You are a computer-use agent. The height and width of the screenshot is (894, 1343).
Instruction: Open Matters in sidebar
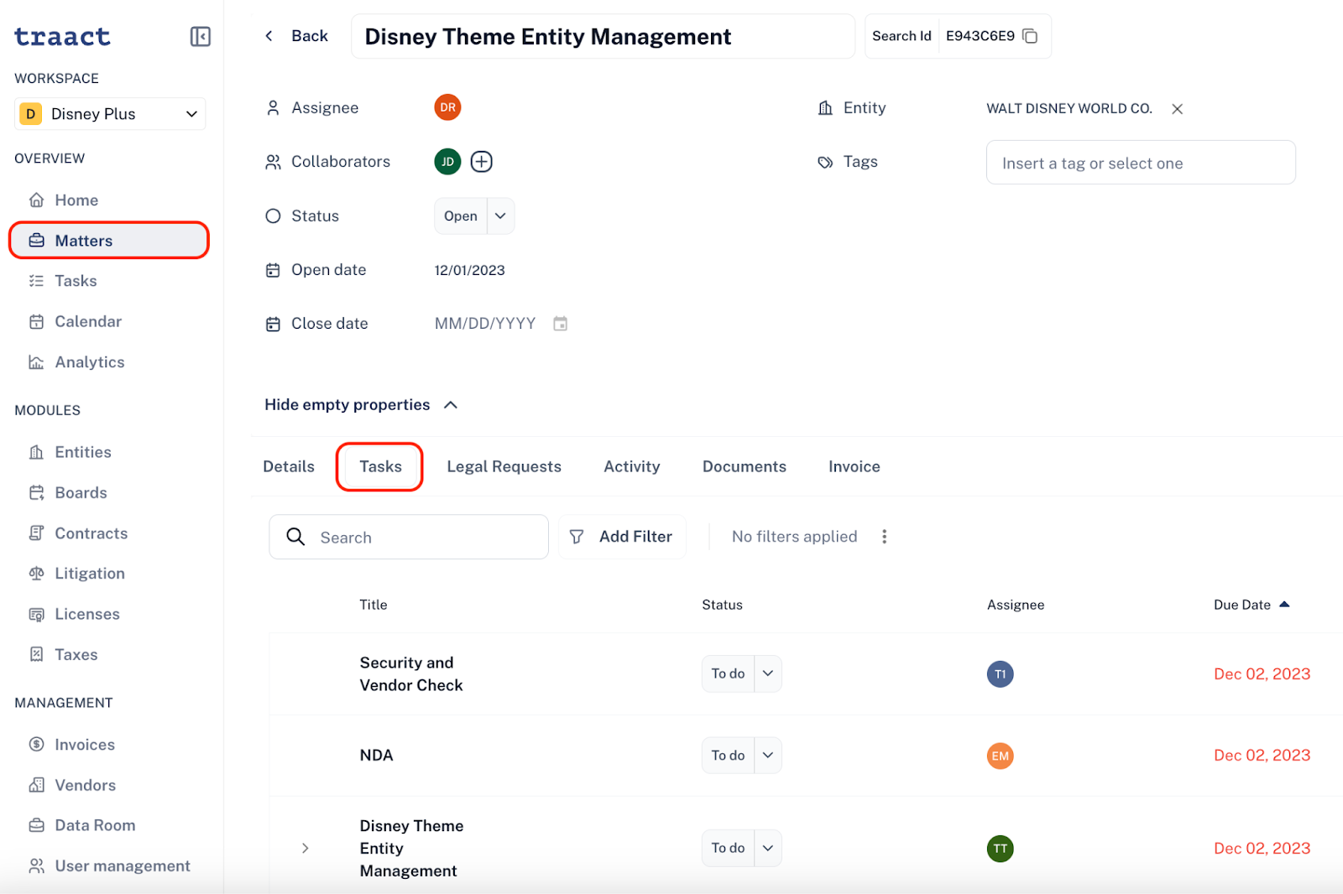(x=108, y=241)
